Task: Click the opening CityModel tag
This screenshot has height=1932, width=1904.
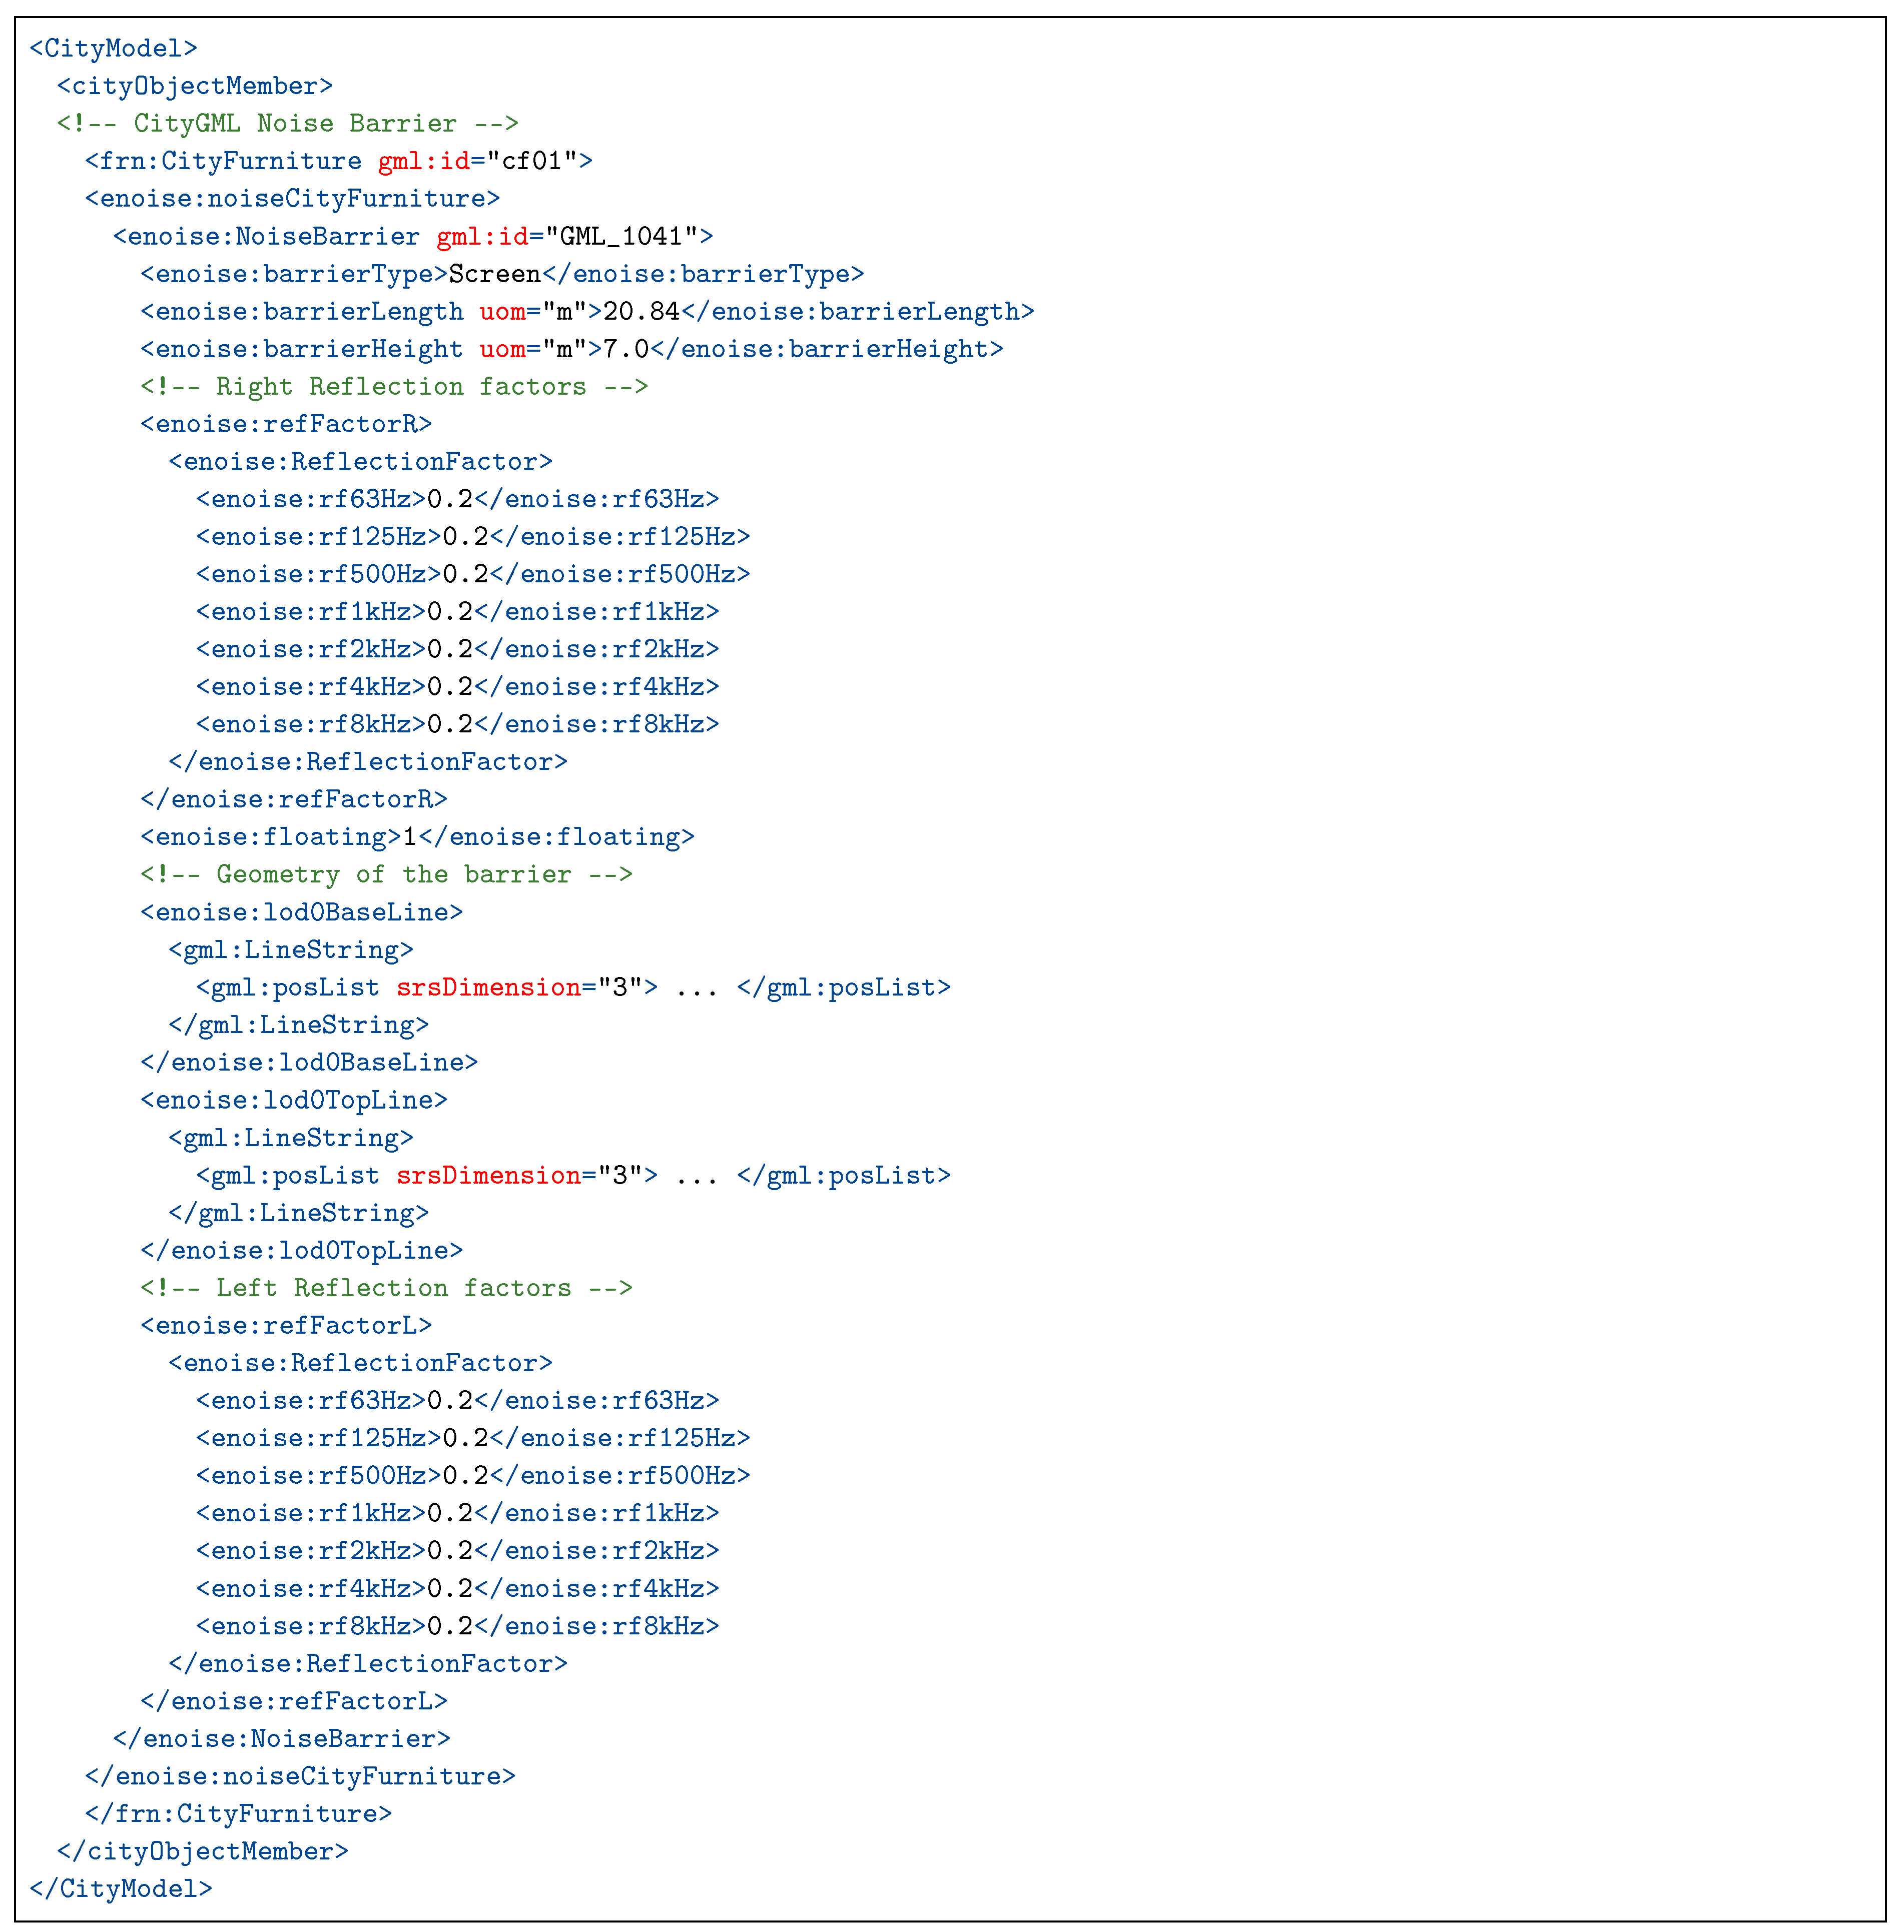Action: click(x=113, y=48)
